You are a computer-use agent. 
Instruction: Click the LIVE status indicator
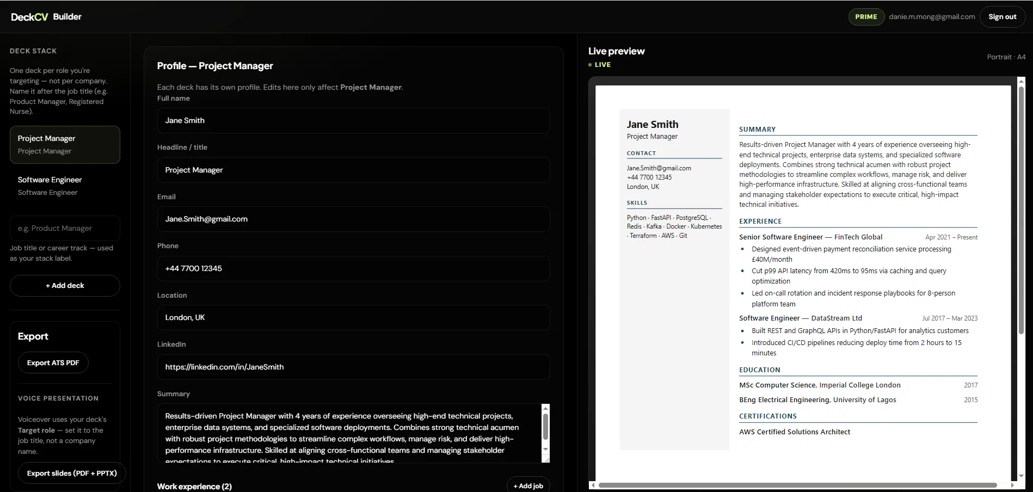600,65
